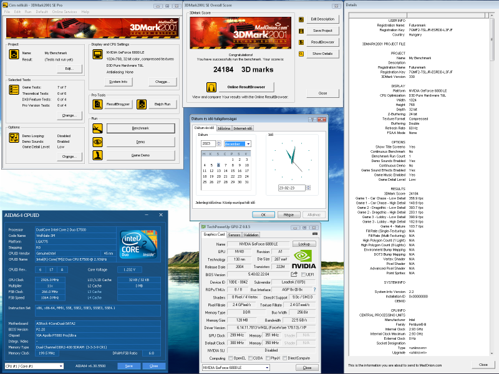
Task: Toggle the OpenCL checkbox in GPU-Z
Action: 230,358
